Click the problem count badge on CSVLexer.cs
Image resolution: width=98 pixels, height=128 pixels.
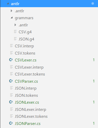[x=94, y=60]
